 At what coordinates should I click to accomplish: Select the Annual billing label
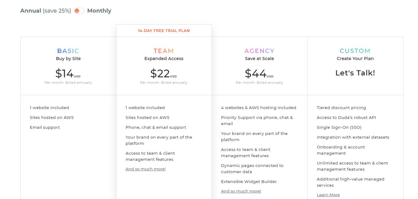(31, 11)
